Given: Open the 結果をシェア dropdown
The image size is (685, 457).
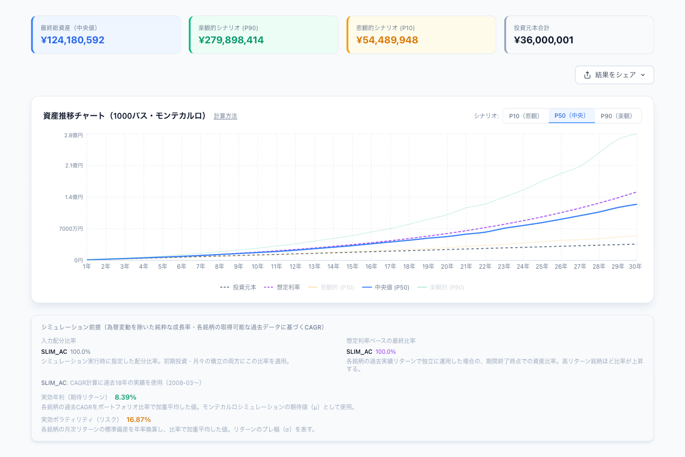Looking at the screenshot, I should [614, 75].
